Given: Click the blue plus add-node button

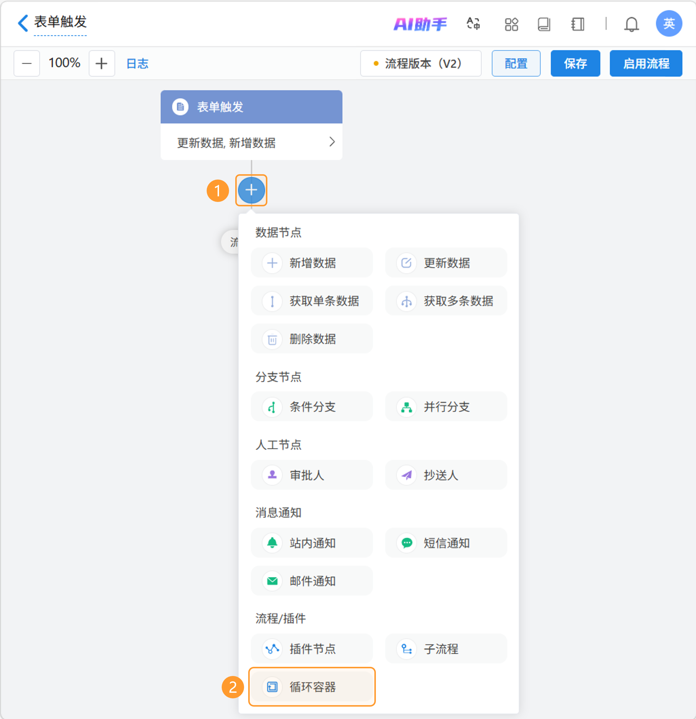Looking at the screenshot, I should pos(251,190).
